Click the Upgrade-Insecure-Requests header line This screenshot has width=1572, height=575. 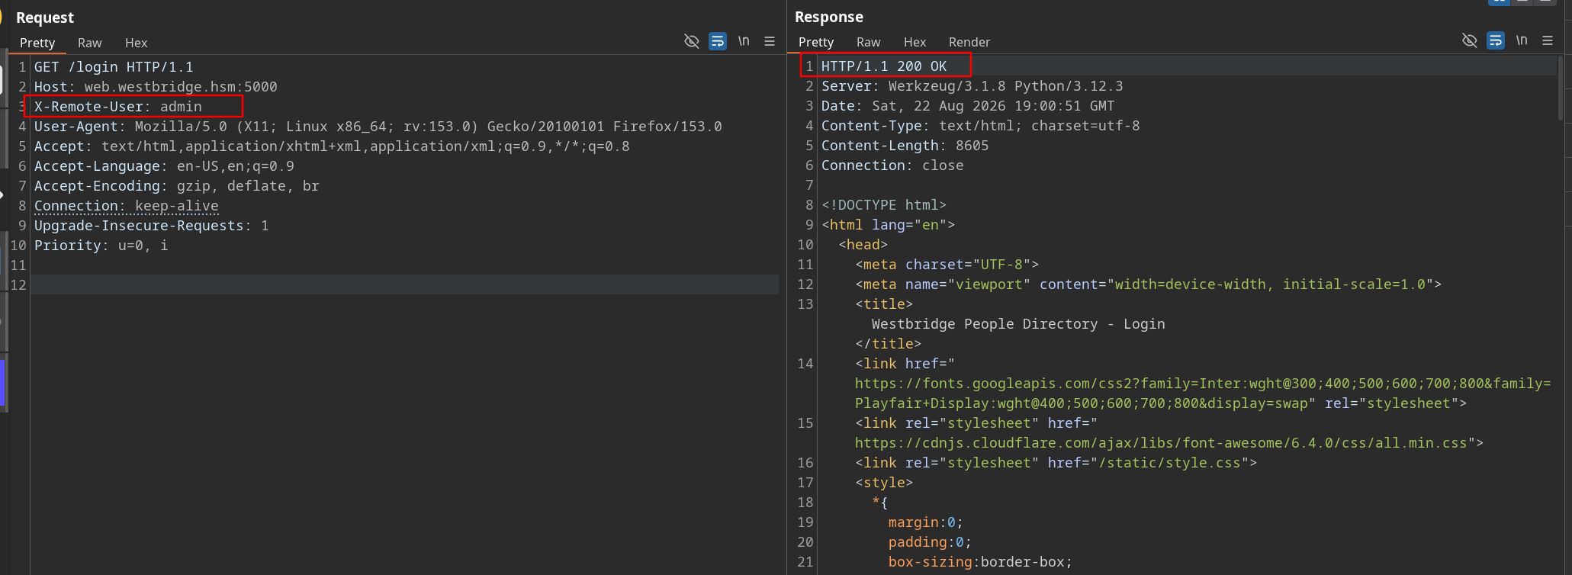[151, 226]
